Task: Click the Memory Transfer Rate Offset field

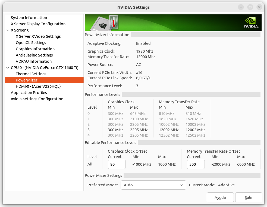Action: coord(196,164)
